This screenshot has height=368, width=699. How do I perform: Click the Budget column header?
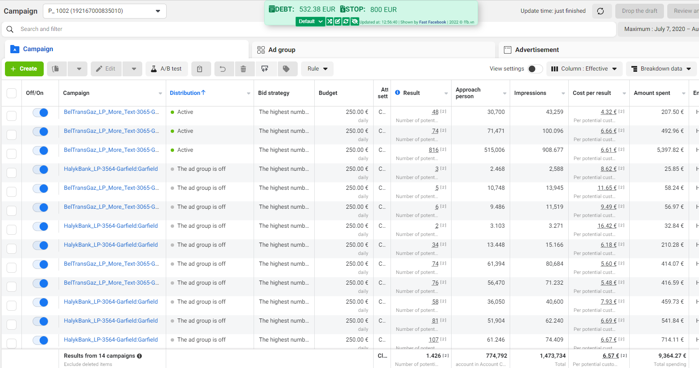[x=328, y=93]
